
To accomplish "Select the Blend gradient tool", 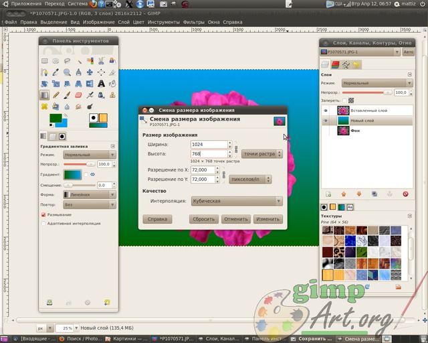I will coord(45,95).
